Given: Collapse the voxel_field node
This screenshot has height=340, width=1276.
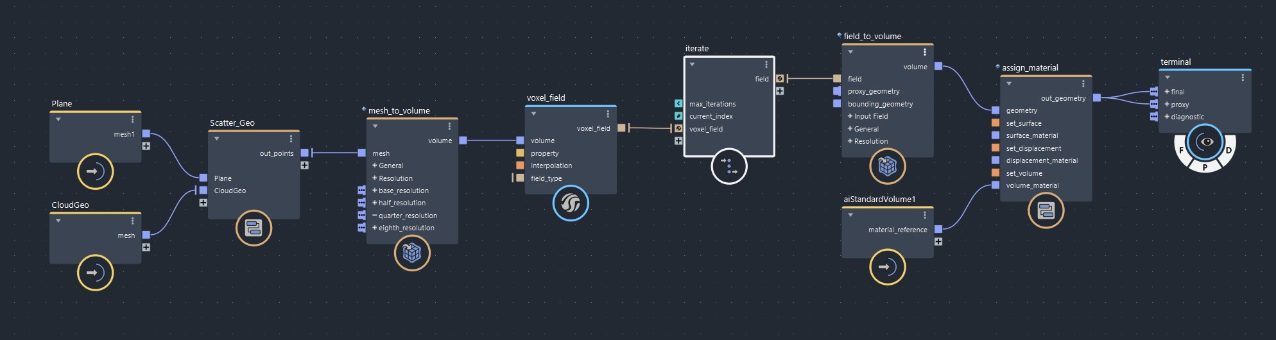Looking at the screenshot, I should [533, 114].
